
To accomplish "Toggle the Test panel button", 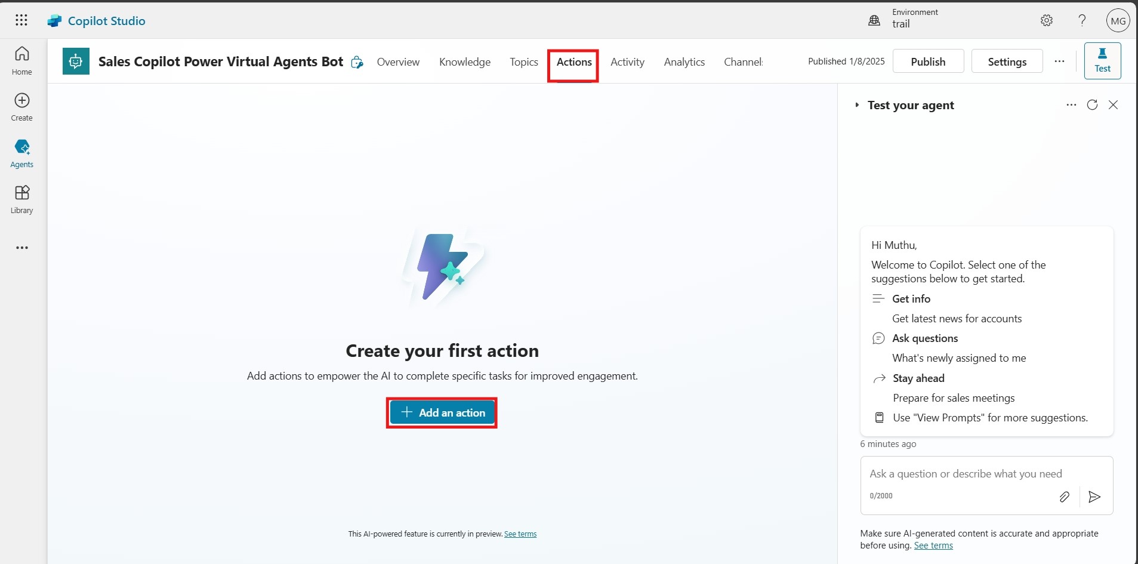I will (1102, 61).
